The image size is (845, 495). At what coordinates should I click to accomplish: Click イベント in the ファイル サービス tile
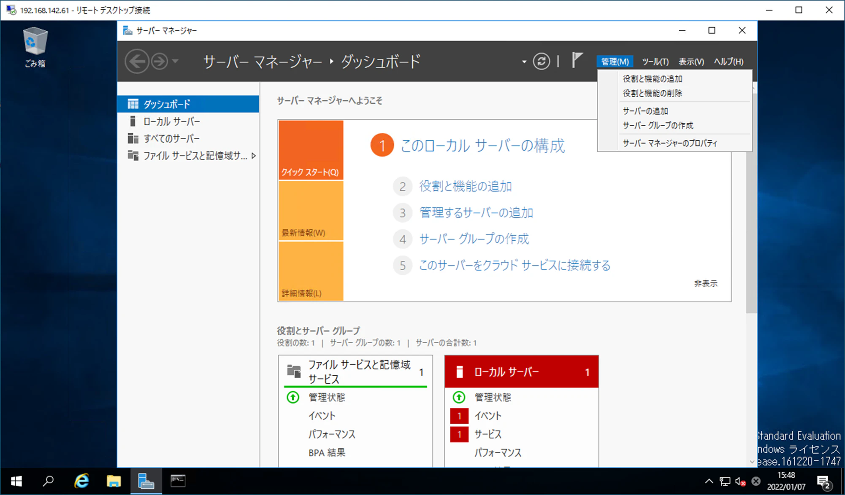(x=322, y=416)
